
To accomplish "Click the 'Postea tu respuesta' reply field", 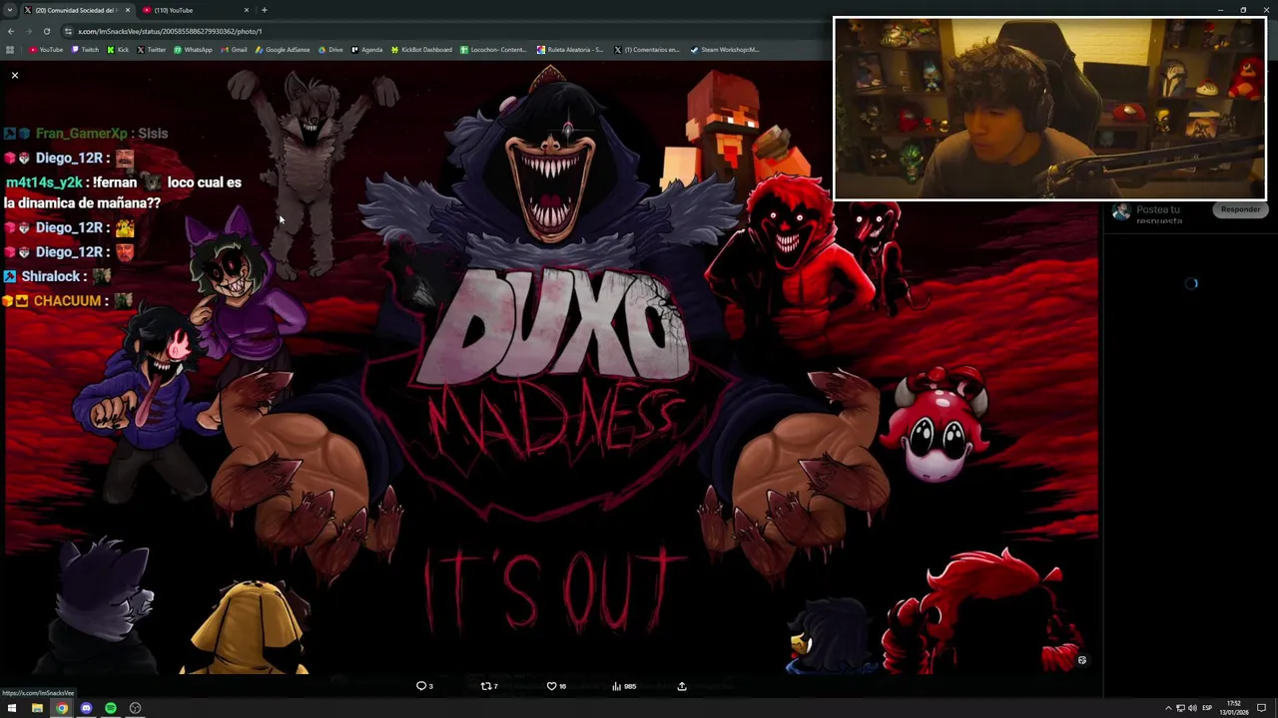I will pyautogui.click(x=1158, y=214).
